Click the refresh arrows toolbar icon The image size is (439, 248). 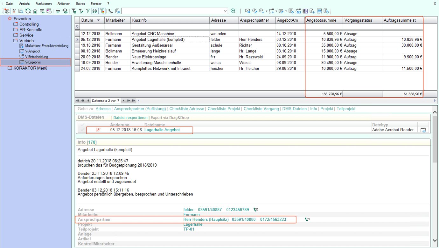pos(28,11)
